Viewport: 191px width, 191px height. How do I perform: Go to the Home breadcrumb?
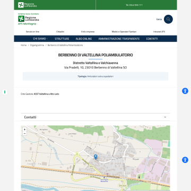coord(23,45)
